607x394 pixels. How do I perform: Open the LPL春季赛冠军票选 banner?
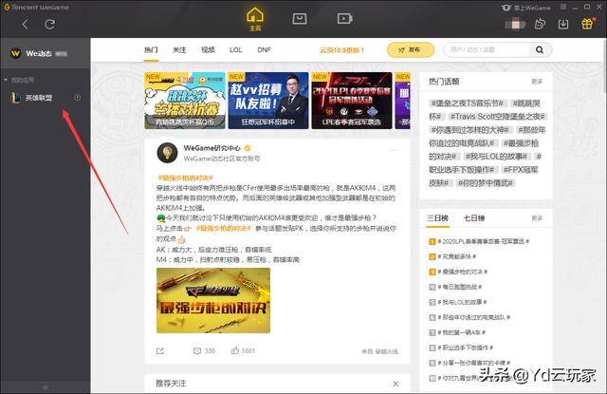click(352, 101)
